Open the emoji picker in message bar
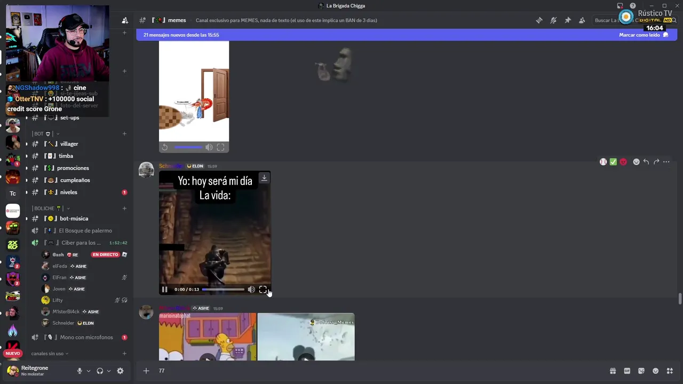 click(656, 371)
